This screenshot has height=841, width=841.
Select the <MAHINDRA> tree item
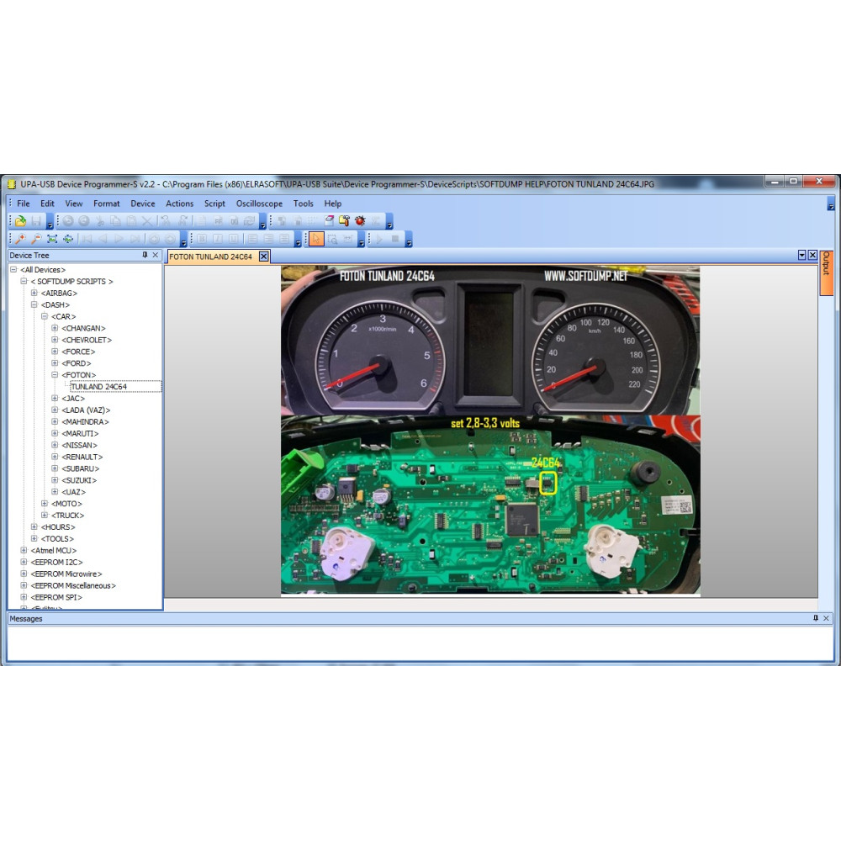point(85,422)
